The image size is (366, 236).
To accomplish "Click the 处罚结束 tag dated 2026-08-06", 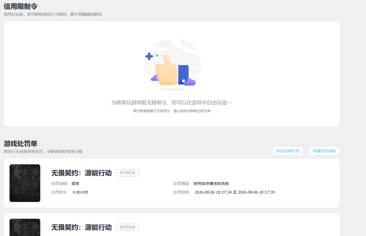I will click(x=127, y=173).
